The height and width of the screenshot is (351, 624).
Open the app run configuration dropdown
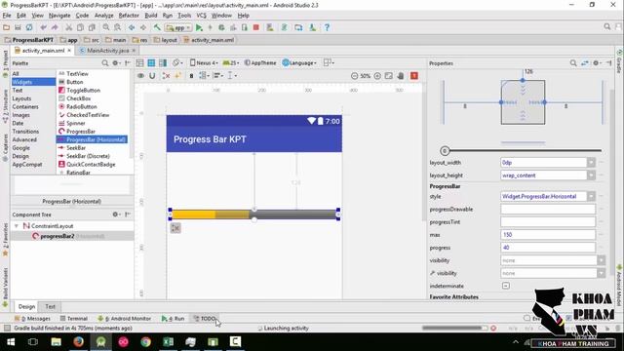point(178,28)
